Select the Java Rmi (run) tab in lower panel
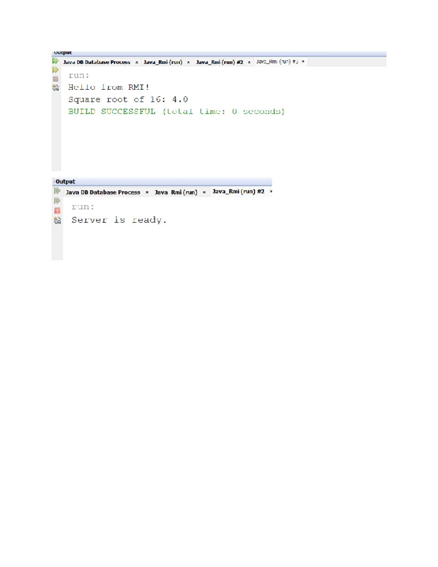This screenshot has height=567, width=438. [176, 192]
